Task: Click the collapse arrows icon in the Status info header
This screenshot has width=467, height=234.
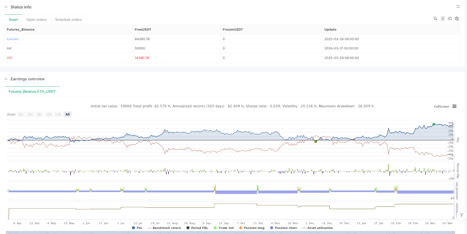Action: pos(458,7)
